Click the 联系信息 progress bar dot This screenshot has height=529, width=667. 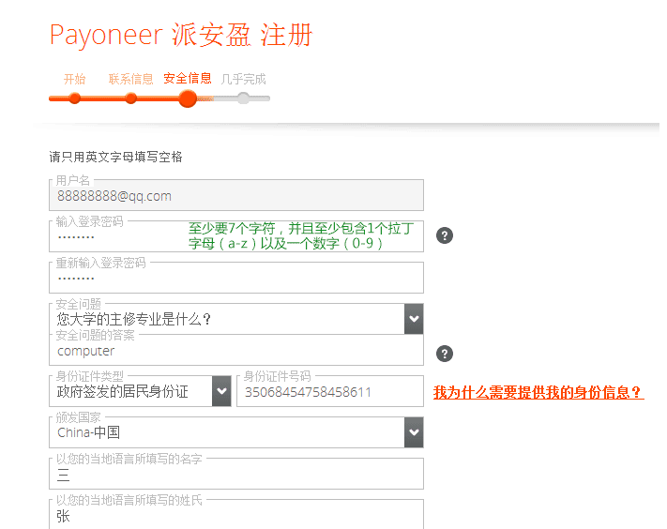pyautogui.click(x=131, y=98)
